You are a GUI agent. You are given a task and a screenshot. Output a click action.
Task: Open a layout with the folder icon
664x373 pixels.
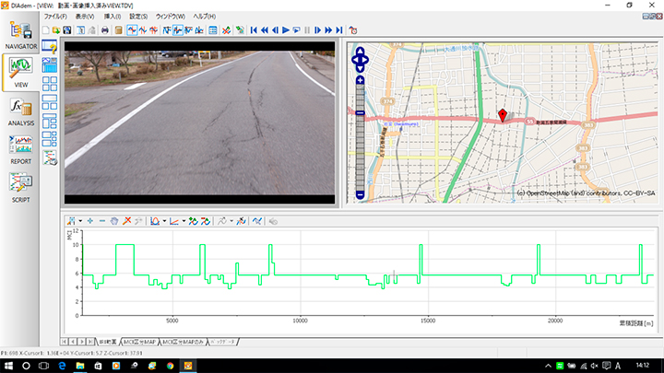click(56, 30)
